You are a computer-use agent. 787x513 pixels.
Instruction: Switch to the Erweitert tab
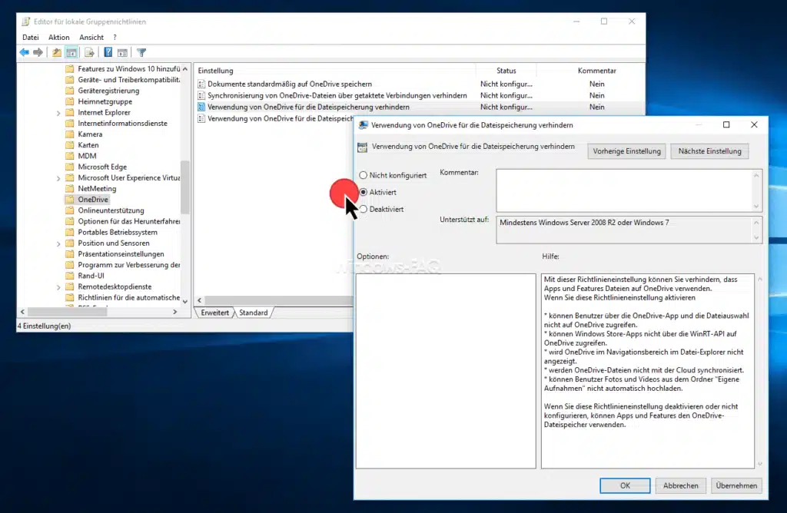tap(215, 313)
